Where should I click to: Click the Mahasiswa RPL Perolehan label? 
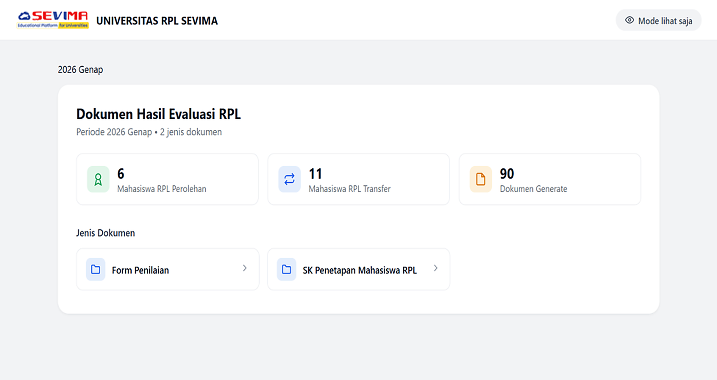(x=162, y=189)
